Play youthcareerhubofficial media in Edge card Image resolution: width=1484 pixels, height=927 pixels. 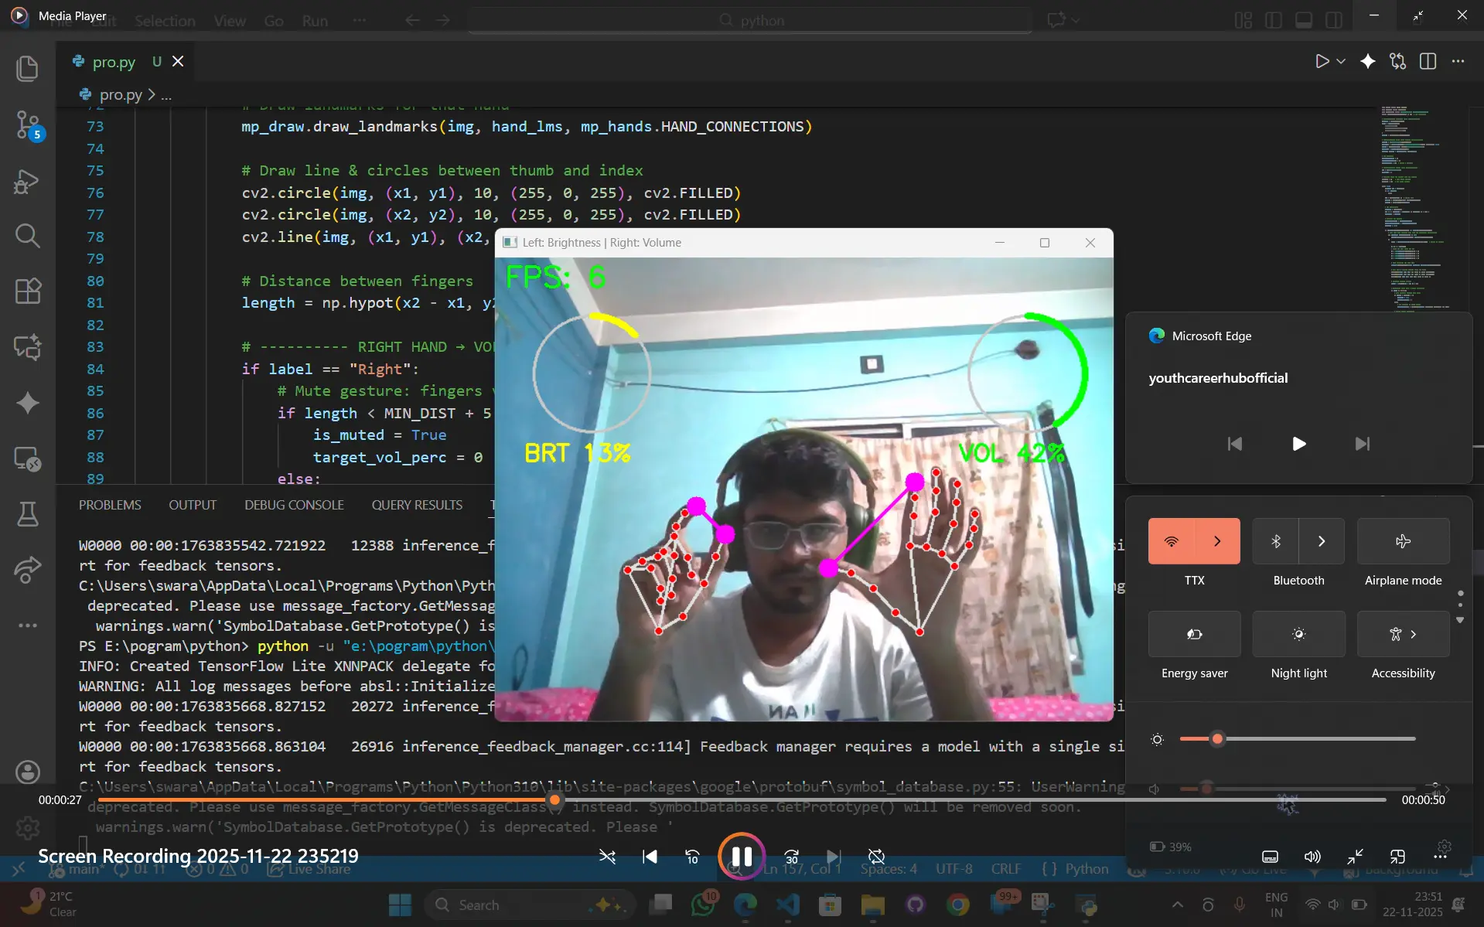[1299, 444]
